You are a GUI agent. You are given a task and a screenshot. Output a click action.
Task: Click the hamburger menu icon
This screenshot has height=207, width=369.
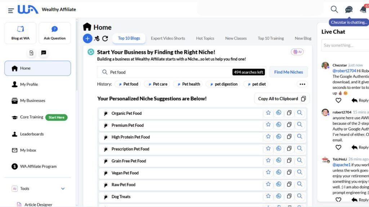pos(11,10)
